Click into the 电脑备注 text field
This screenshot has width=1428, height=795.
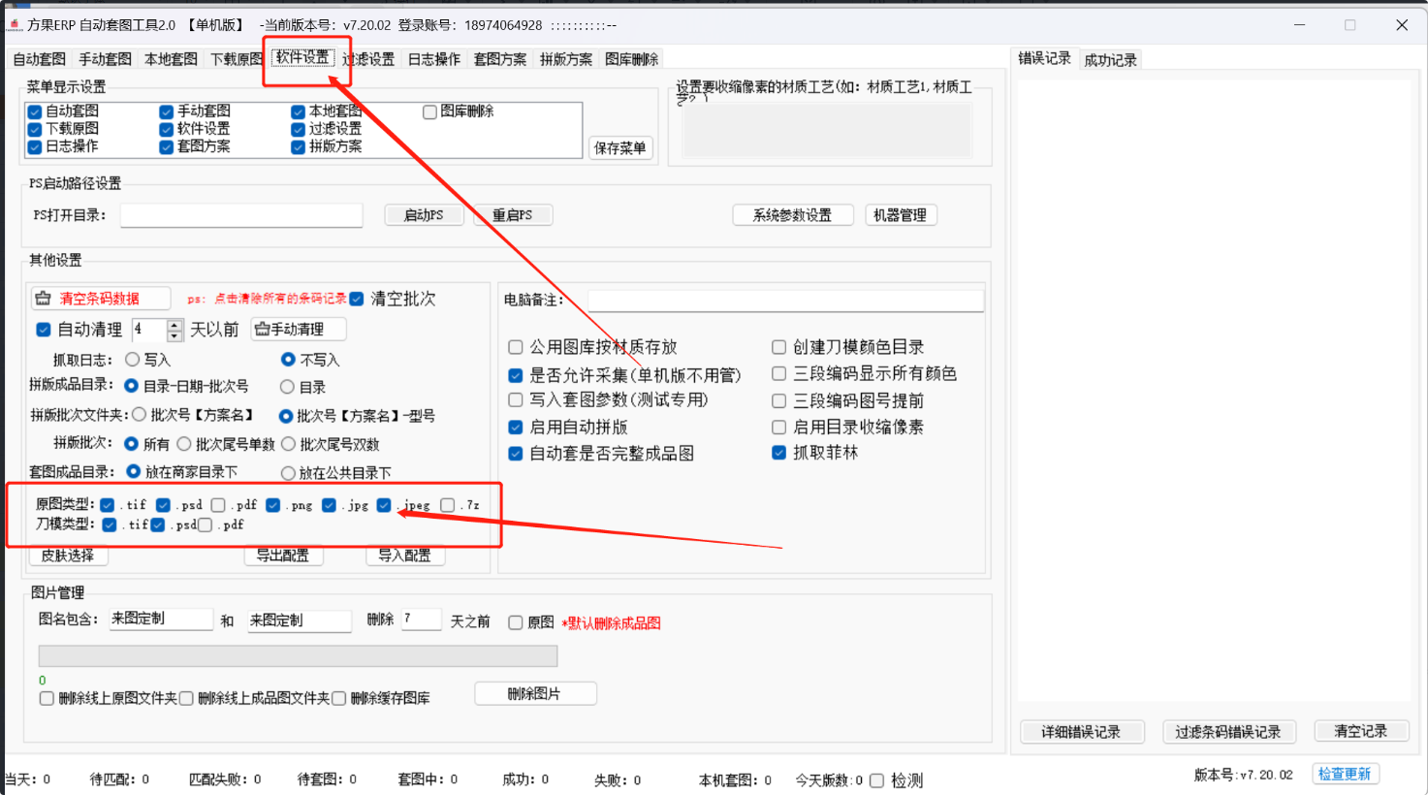click(785, 301)
